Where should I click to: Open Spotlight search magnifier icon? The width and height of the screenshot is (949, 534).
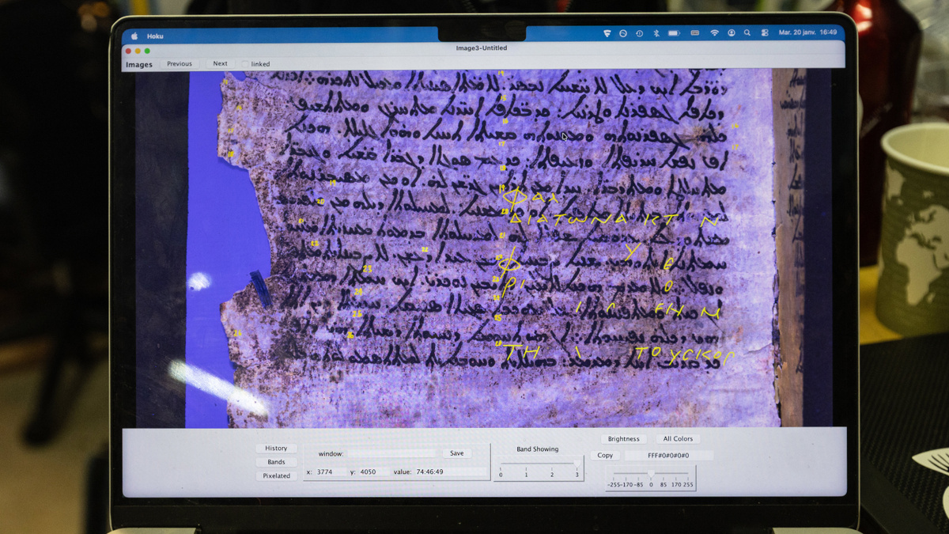(x=747, y=33)
